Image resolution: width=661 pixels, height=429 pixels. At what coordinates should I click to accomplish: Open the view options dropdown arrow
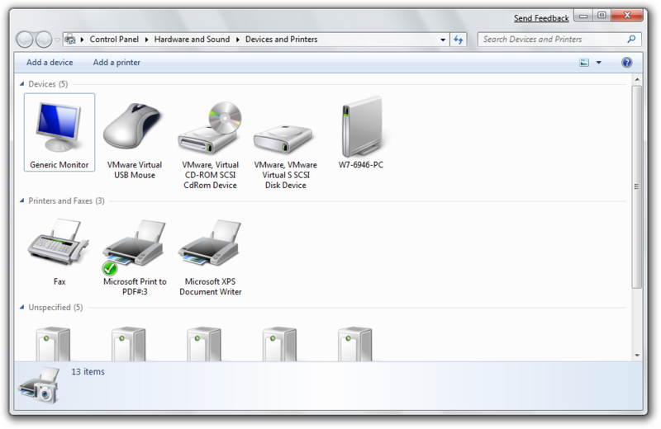[x=598, y=63]
